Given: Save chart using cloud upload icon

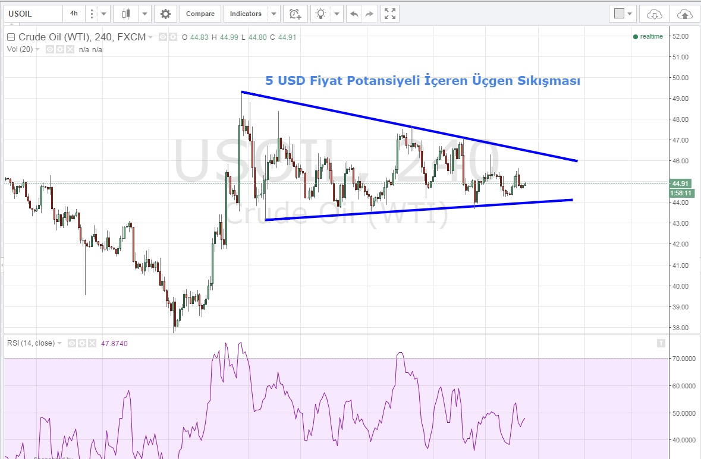Looking at the screenshot, I should pyautogui.click(x=684, y=14).
